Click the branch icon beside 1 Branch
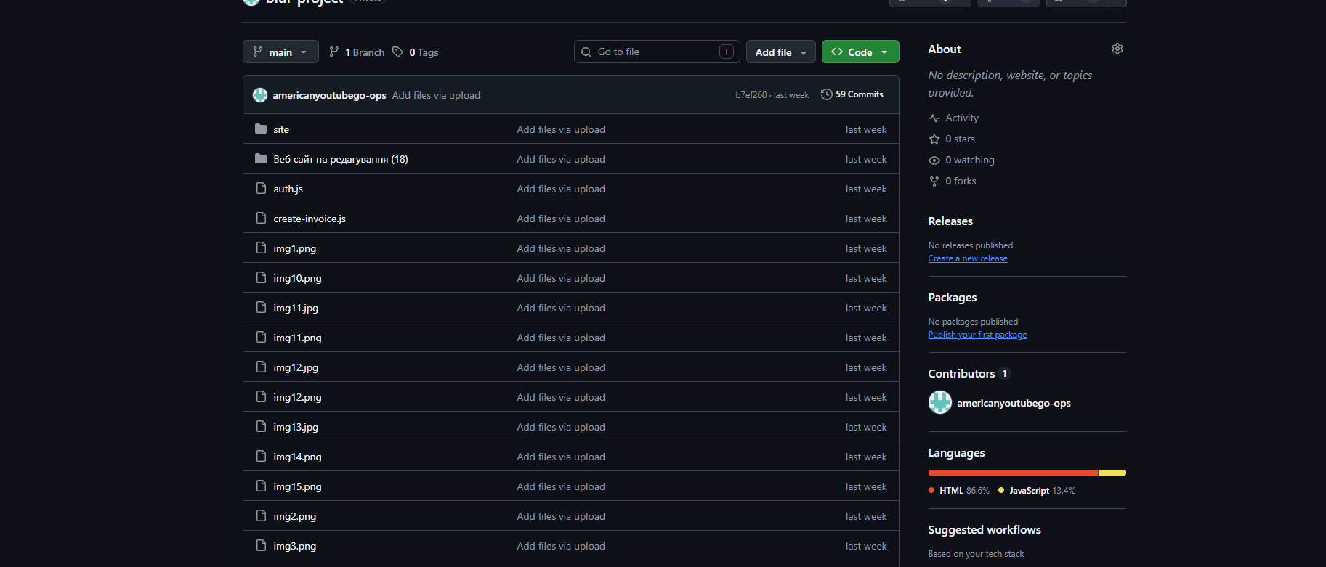Image resolution: width=1326 pixels, height=567 pixels. (x=334, y=52)
